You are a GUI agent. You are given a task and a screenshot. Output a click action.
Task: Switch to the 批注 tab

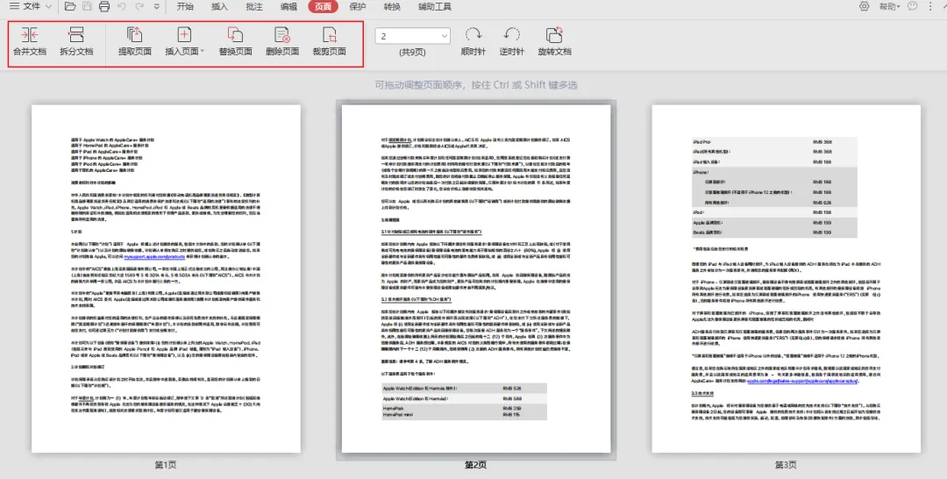pos(254,7)
